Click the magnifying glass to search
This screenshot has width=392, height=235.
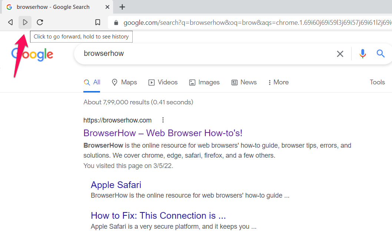coord(381,54)
